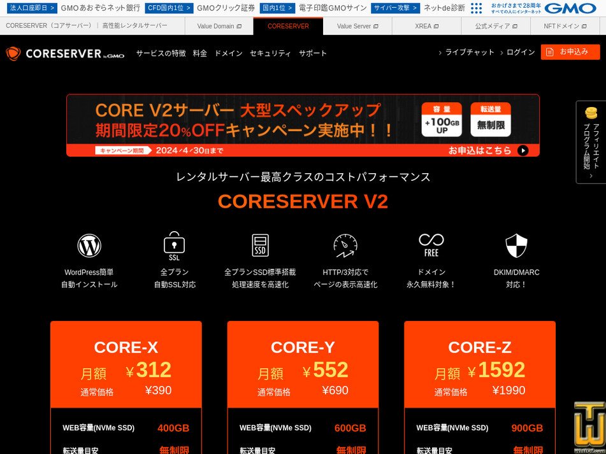The height and width of the screenshot is (454, 606).
Task: Click the red お申込み button
Action: pos(570,52)
